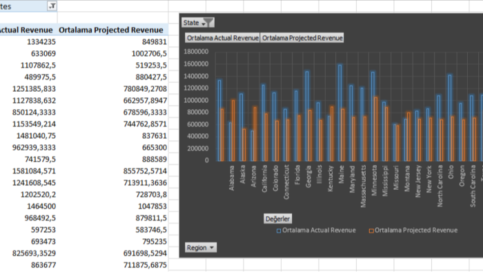
Task: Click the orange Ortalama Projected Revenue legend marker
Action: 371,231
